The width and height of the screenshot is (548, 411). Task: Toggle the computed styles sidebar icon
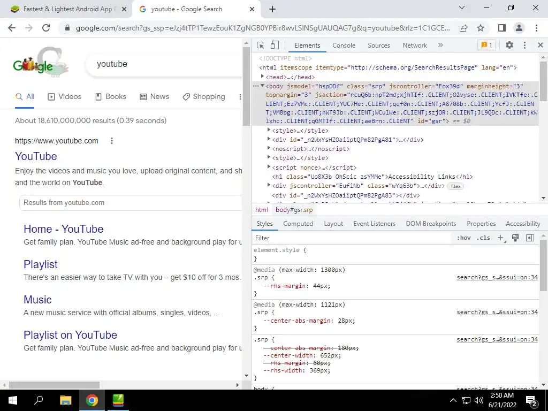(530, 238)
